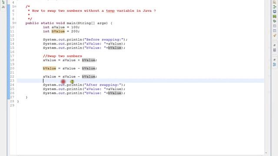Click highlighted 'bValue' at start of line 20
Screen dimensions: 278x156
click(50, 68)
